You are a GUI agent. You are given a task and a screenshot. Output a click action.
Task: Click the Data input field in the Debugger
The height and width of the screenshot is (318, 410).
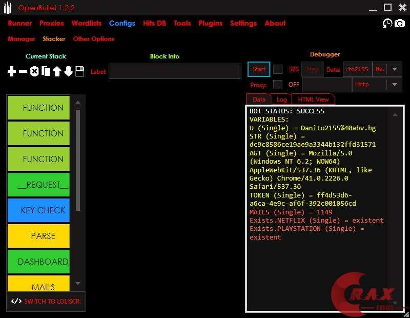357,69
